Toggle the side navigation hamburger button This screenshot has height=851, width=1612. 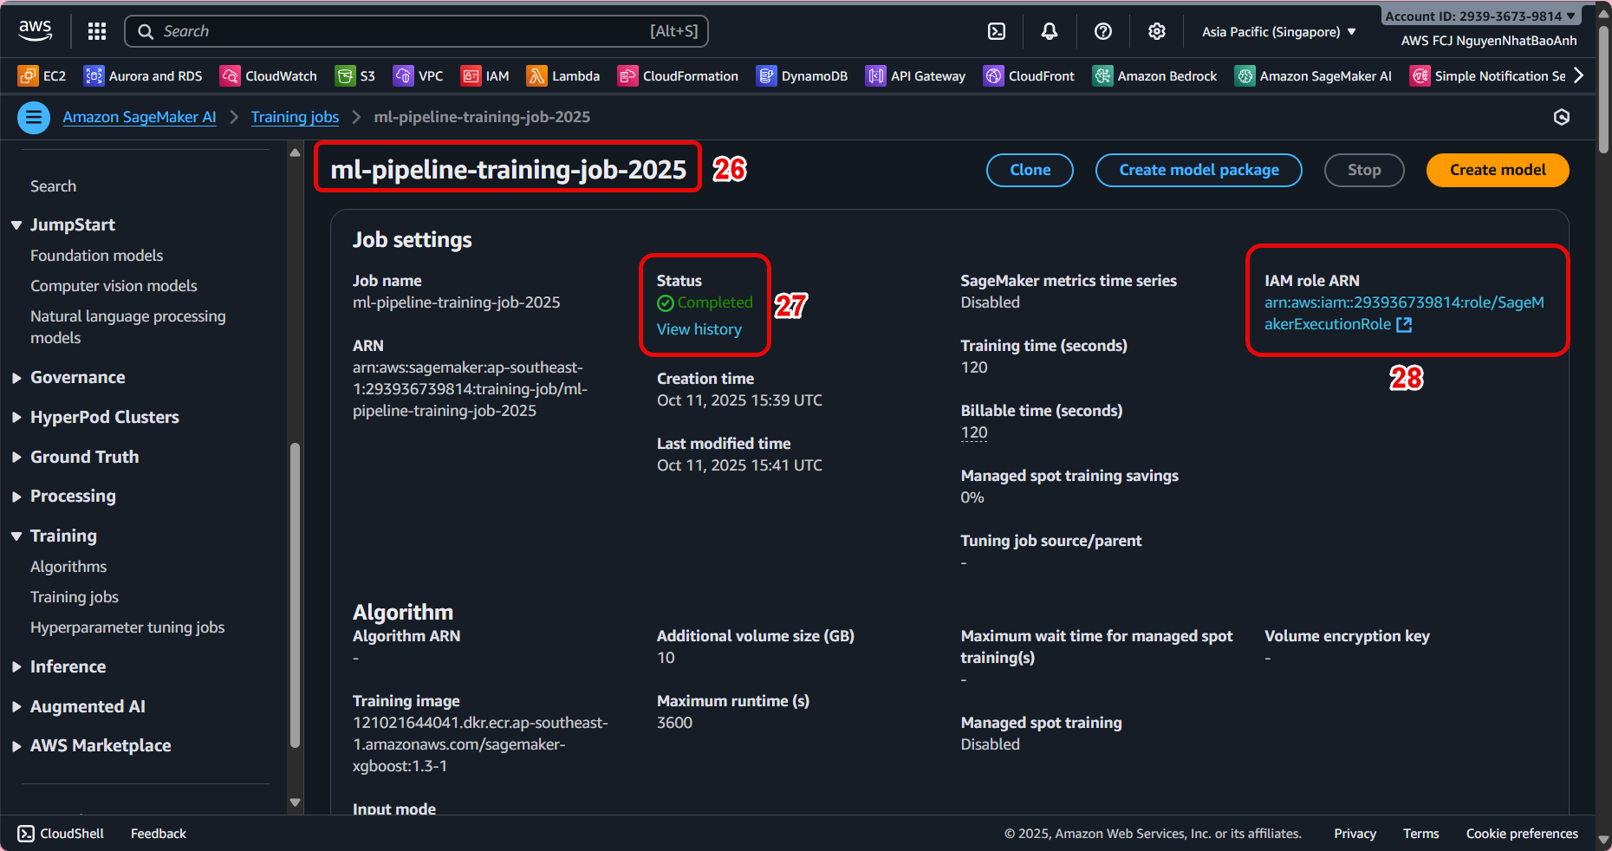pos(34,117)
